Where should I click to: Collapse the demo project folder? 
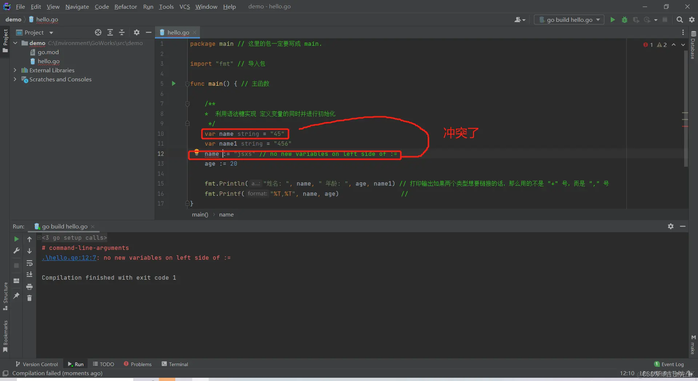point(15,43)
